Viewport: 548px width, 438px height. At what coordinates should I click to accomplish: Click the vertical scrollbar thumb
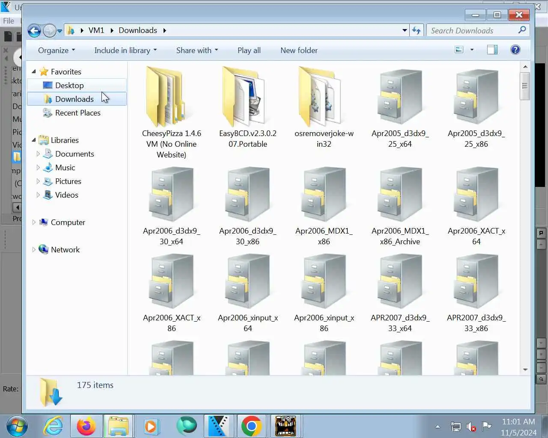point(525,86)
